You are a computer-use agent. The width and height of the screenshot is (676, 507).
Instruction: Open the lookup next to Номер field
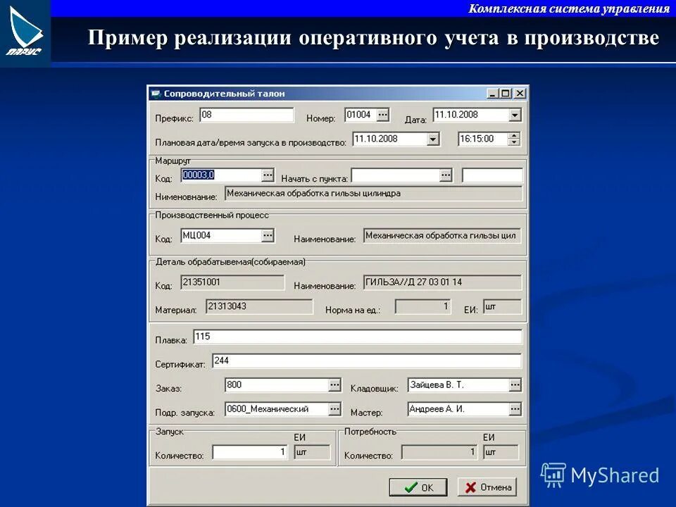(382, 114)
